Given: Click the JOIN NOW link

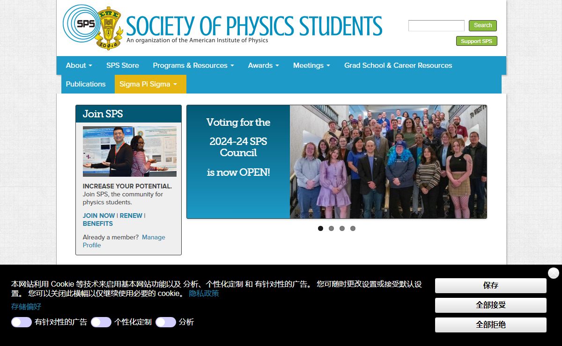Looking at the screenshot, I should click(99, 216).
